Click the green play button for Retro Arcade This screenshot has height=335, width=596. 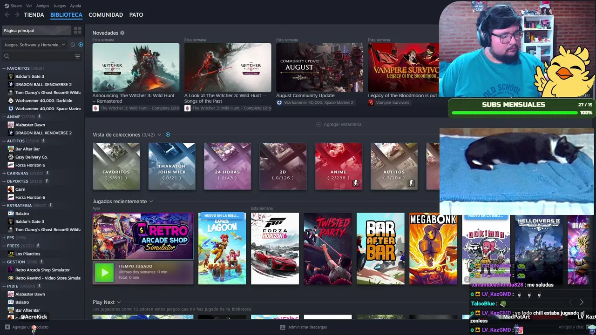[104, 273]
